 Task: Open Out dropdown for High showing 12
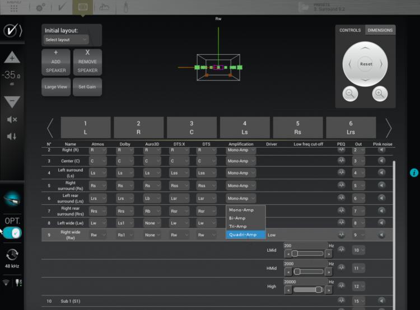[358, 286]
